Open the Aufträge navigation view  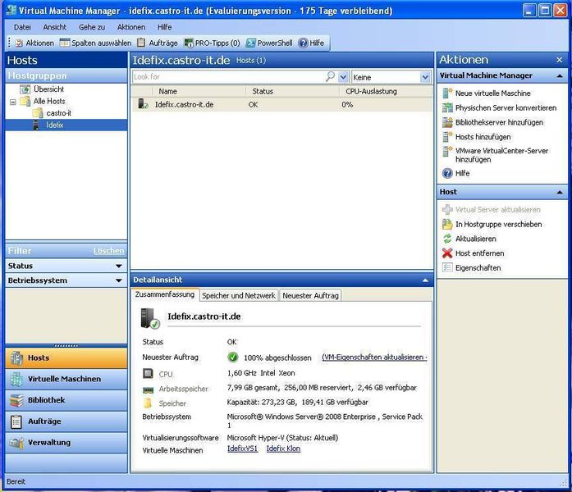66,421
